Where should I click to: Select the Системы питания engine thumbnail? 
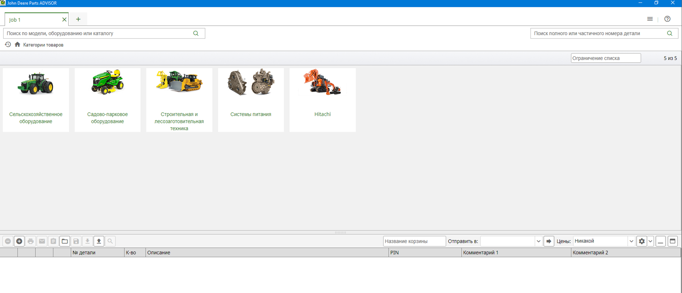click(x=251, y=83)
